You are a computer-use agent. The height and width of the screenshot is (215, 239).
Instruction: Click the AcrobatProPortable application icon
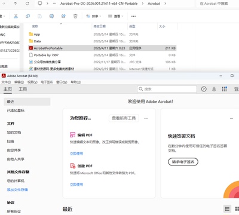coord(31,48)
